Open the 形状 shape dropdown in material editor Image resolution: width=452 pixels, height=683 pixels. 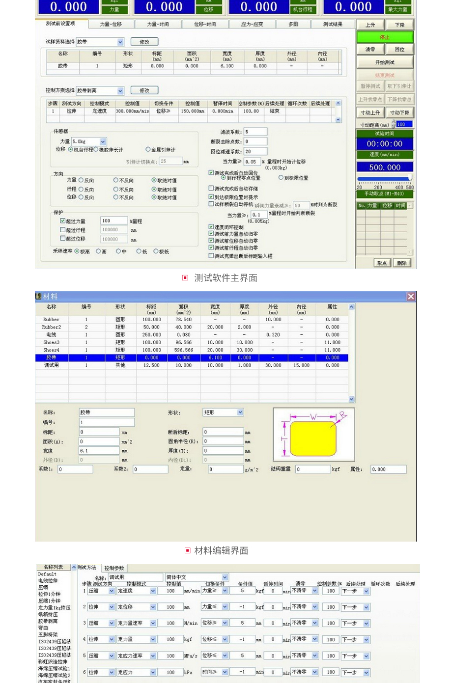coord(240,412)
